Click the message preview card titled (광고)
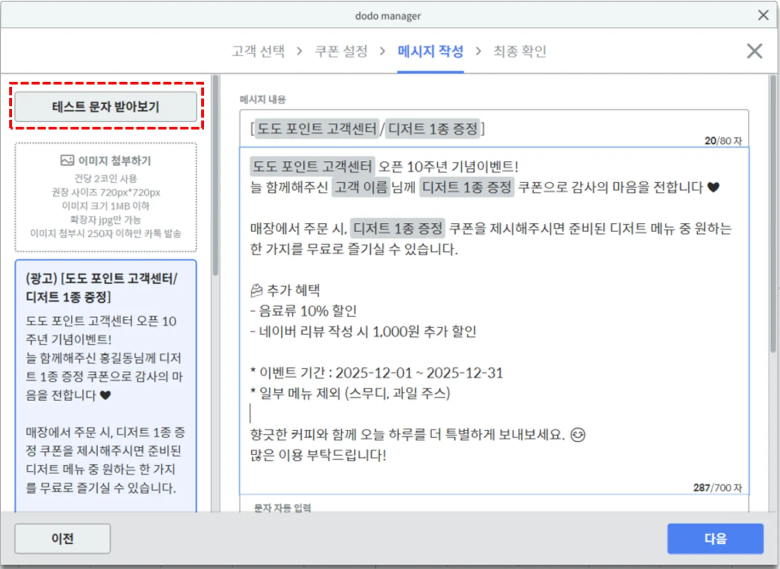 (x=106, y=386)
